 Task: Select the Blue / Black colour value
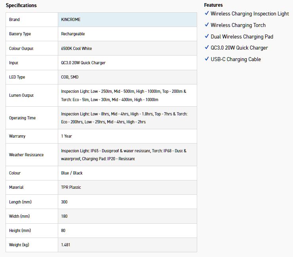pyautogui.click(x=72, y=173)
